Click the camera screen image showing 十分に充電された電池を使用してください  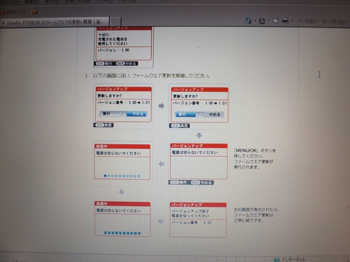point(123,46)
